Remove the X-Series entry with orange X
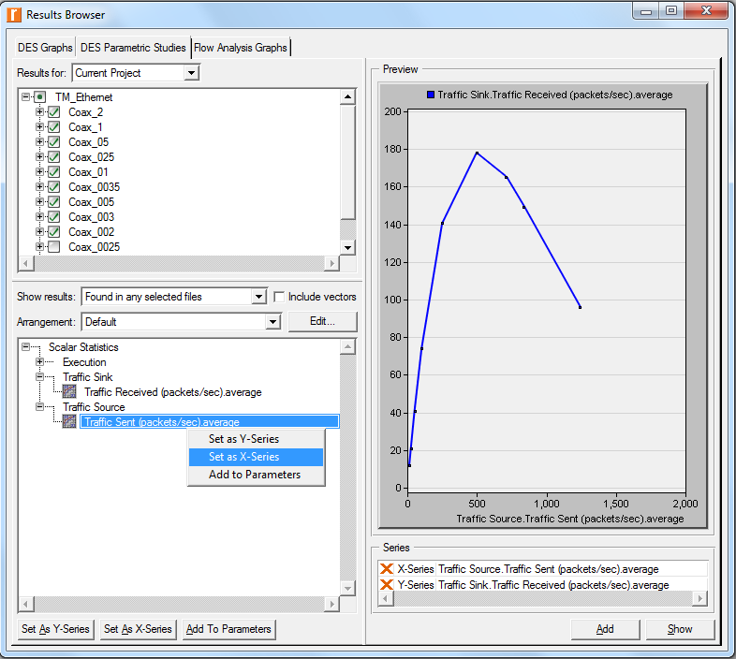The height and width of the screenshot is (659, 736). point(387,569)
